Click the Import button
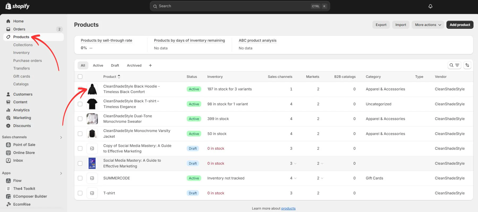The image size is (478, 212). tap(401, 25)
